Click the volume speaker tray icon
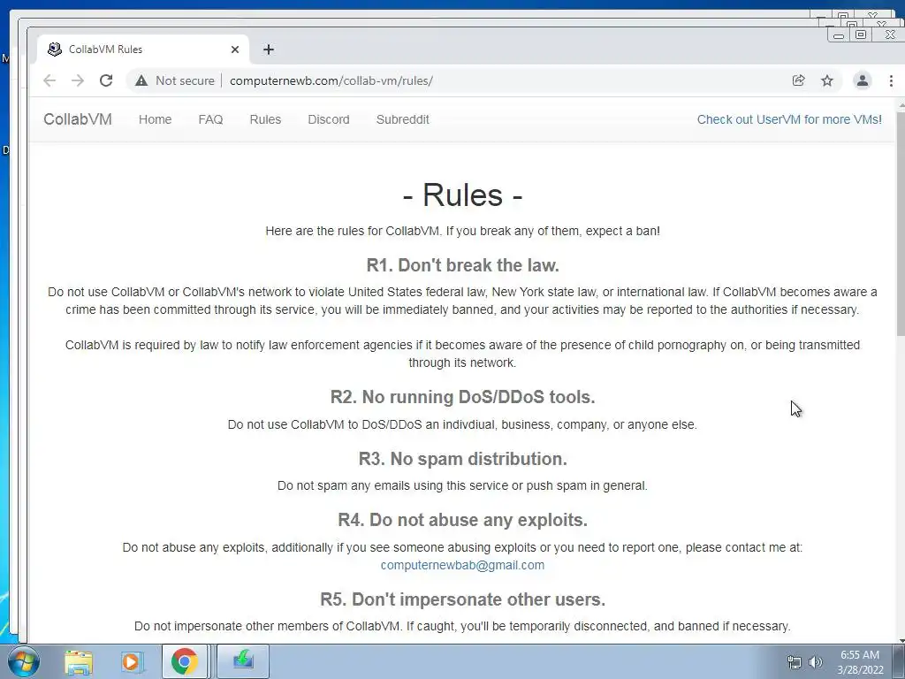 pos(816,662)
